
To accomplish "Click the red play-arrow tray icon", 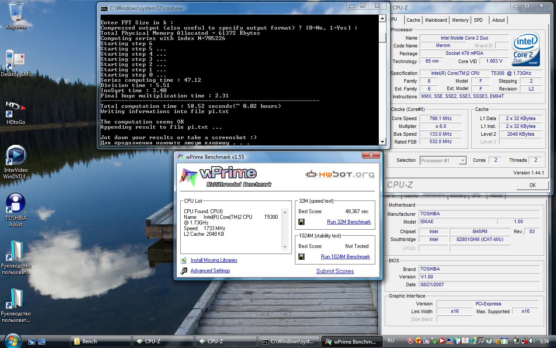I will [x=441, y=341].
